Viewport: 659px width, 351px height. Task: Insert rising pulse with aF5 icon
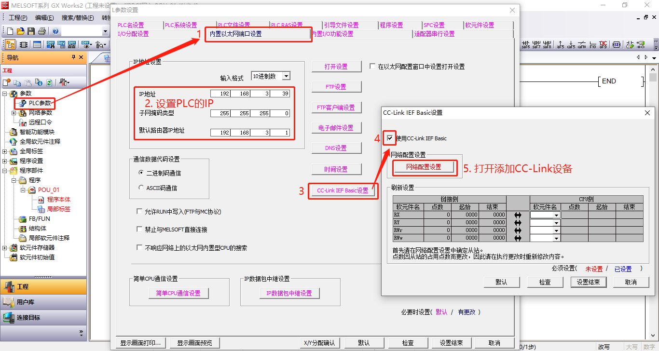click(561, 45)
